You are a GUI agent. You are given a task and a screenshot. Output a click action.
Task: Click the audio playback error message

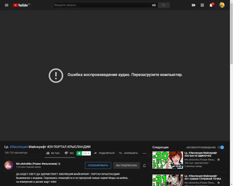click(x=125, y=75)
